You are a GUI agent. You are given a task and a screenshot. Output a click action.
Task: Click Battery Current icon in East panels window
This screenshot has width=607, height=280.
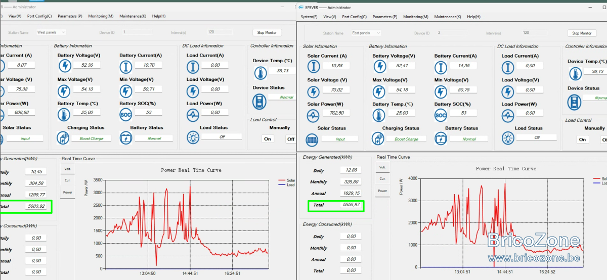[441, 66]
